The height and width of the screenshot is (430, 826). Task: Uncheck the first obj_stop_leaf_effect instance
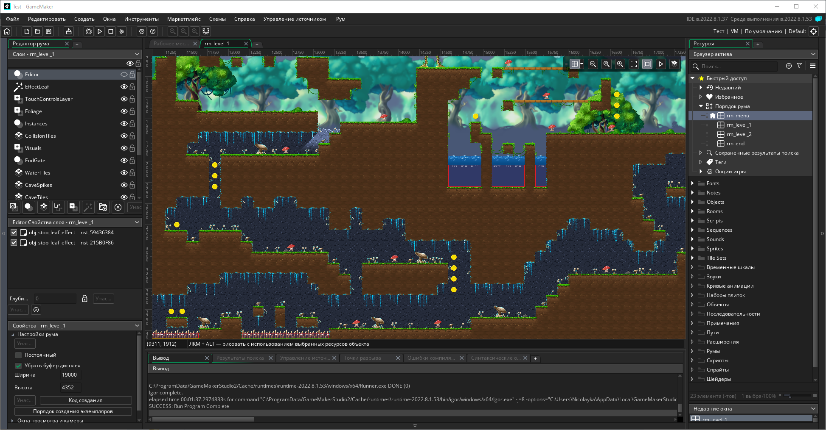click(x=14, y=233)
